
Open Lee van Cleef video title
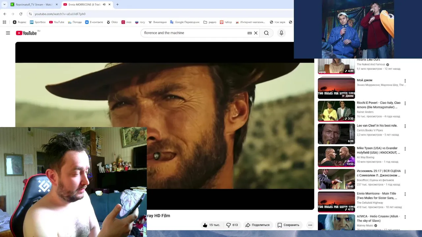point(377,125)
